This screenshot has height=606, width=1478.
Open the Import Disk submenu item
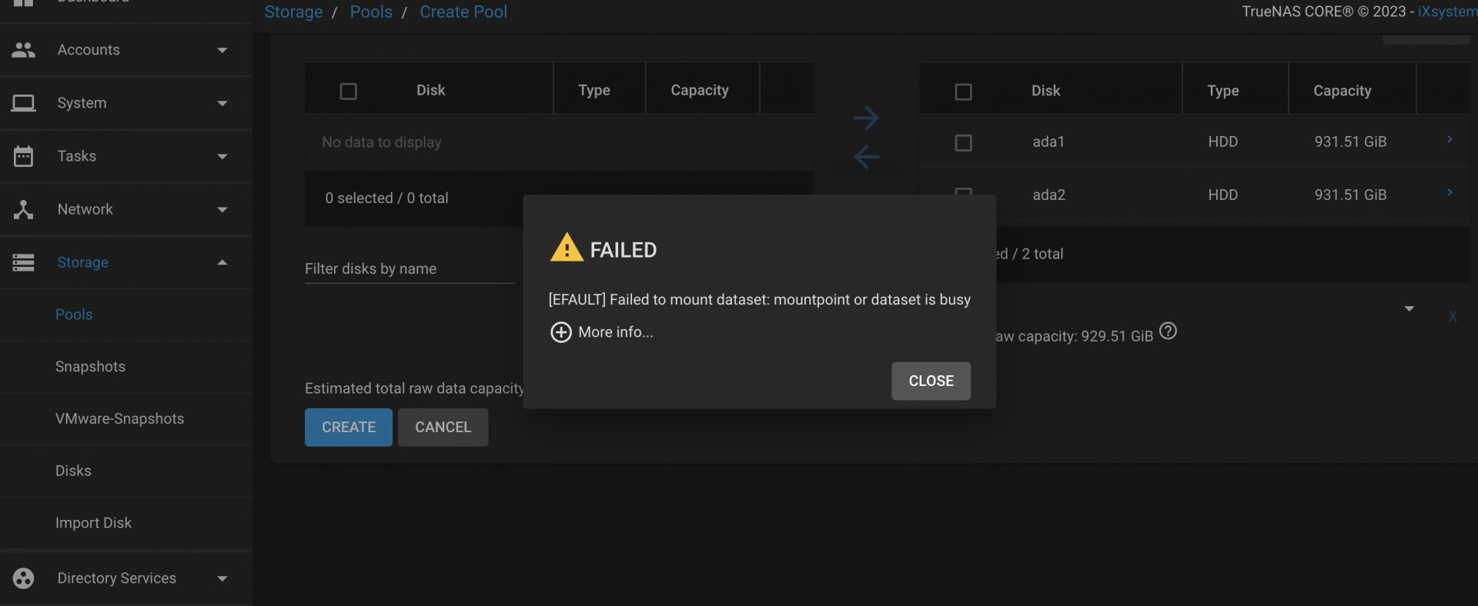click(x=93, y=523)
